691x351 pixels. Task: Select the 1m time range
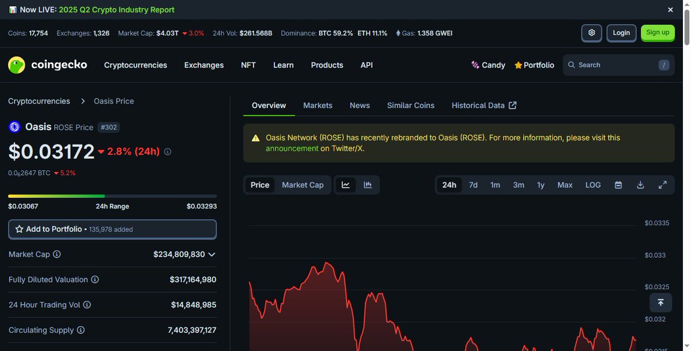click(495, 185)
